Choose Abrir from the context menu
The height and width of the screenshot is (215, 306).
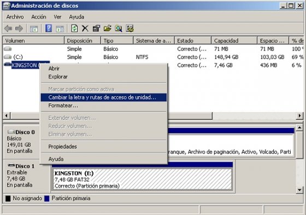coord(104,68)
